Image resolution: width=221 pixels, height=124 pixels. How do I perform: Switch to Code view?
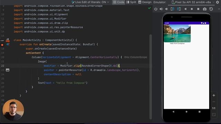point(119,2)
